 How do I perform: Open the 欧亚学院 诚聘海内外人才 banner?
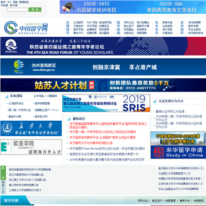(31, 147)
